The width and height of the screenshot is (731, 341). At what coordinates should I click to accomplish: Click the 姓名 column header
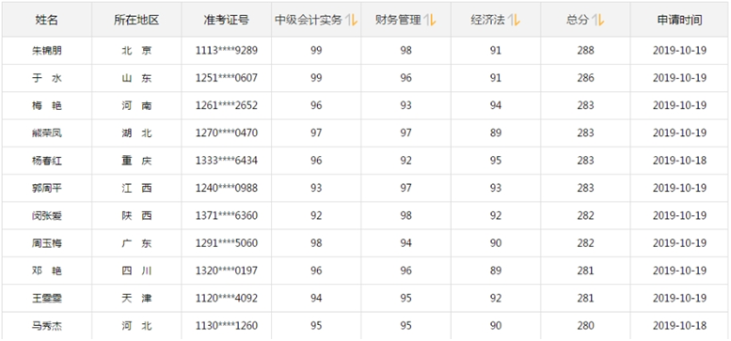tap(47, 20)
